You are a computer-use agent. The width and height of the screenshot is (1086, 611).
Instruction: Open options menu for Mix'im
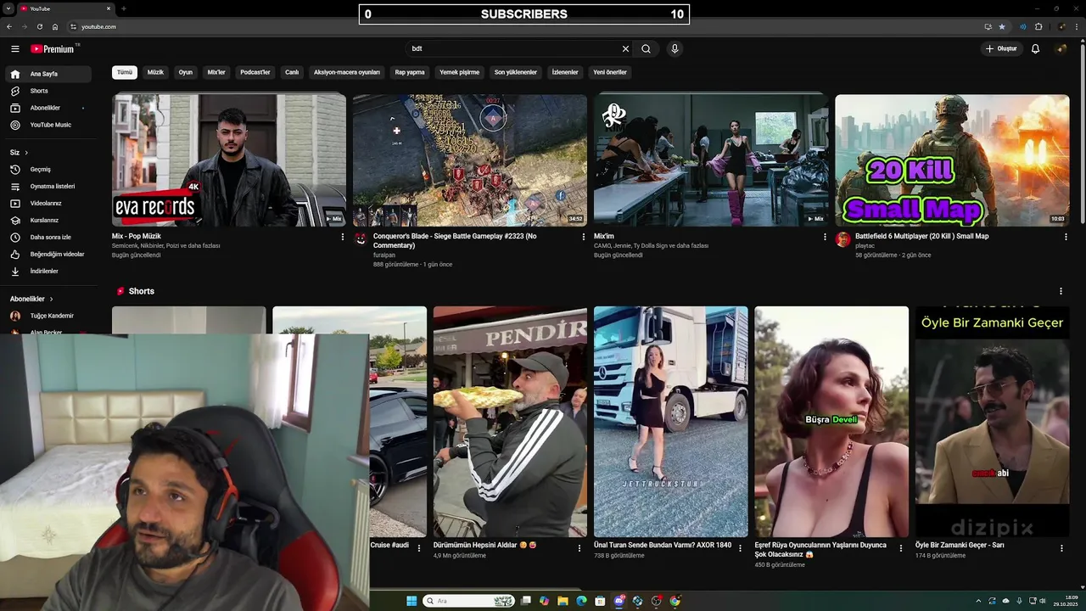825,237
